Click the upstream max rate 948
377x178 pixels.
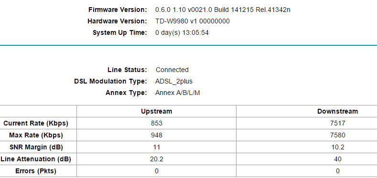click(157, 135)
